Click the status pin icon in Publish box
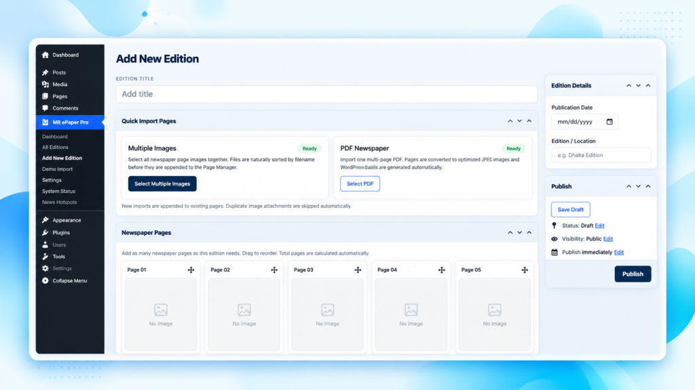This screenshot has width=695, height=390. pyautogui.click(x=554, y=225)
